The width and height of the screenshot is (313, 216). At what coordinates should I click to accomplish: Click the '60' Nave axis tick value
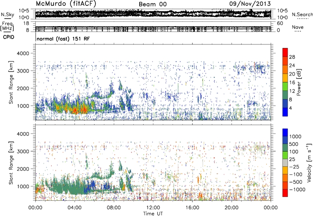point(280,23)
